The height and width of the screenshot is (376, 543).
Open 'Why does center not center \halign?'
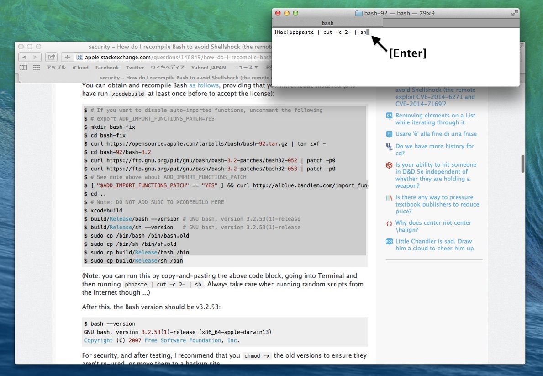click(x=433, y=226)
